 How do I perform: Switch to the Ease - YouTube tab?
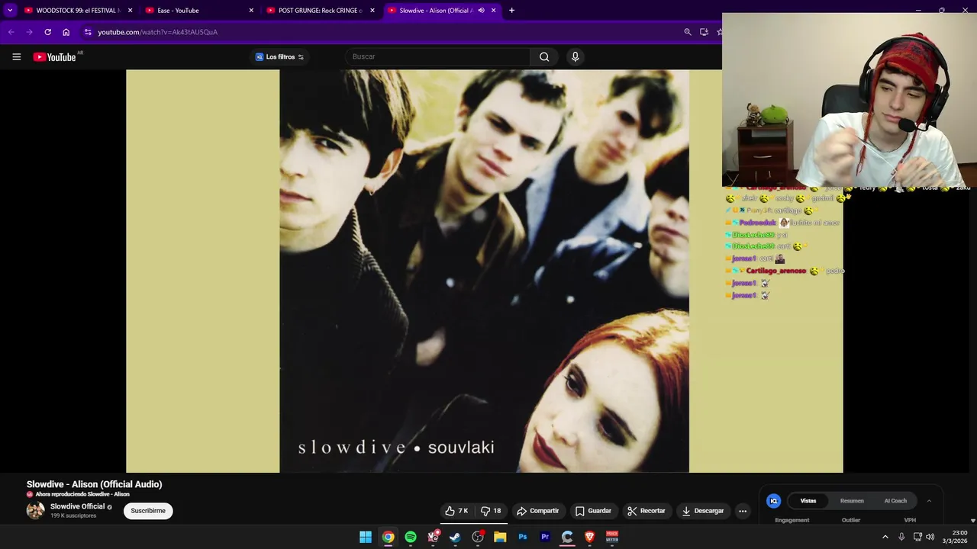point(198,11)
